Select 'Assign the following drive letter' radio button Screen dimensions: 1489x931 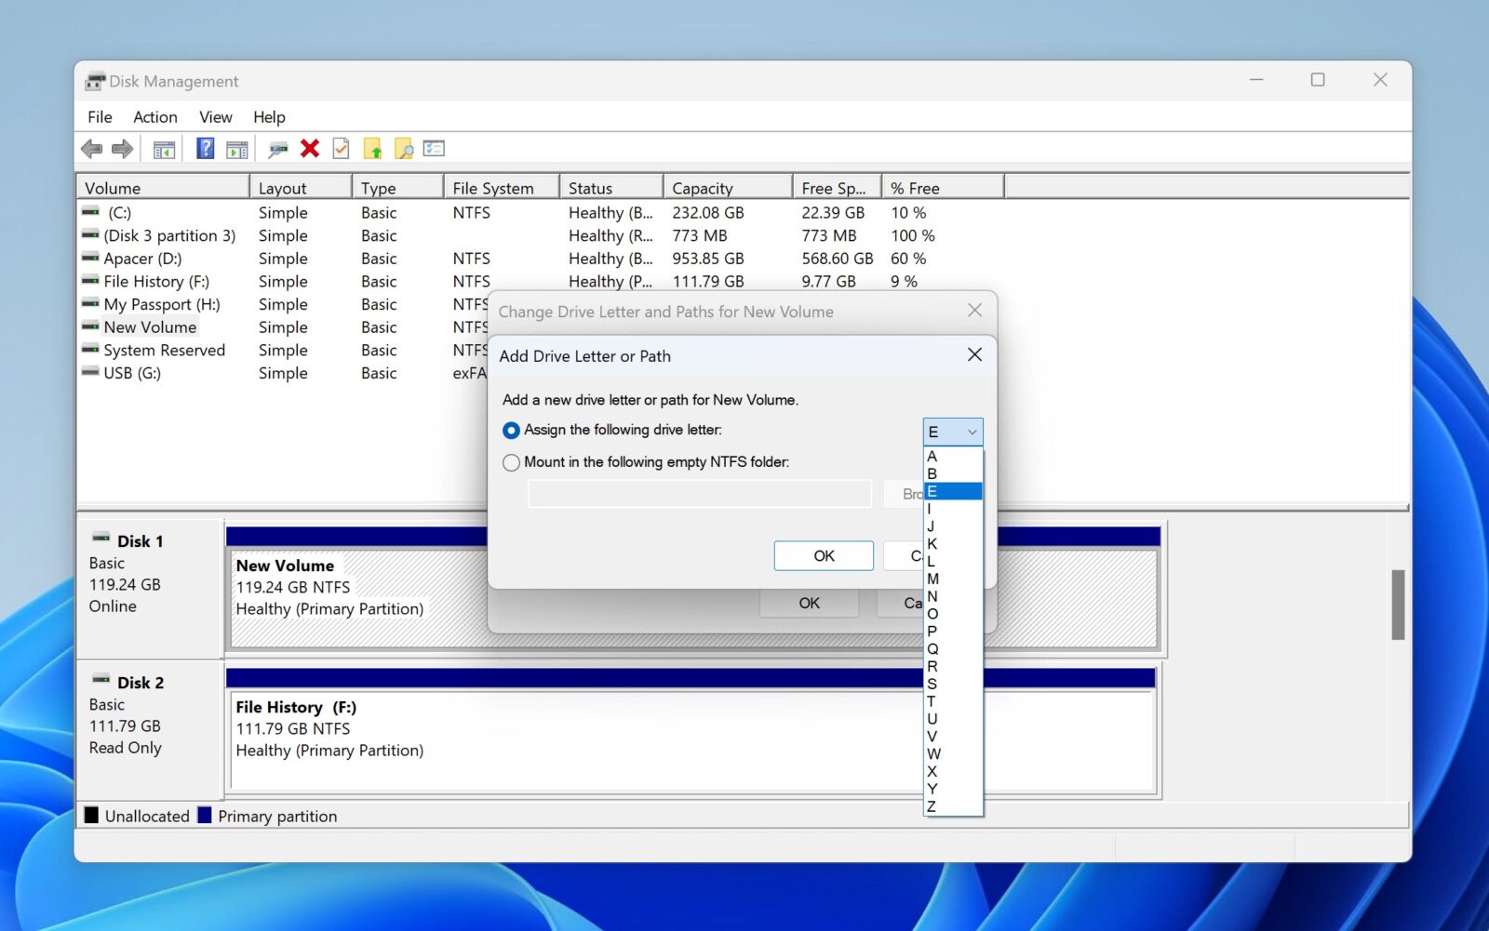[x=511, y=430]
